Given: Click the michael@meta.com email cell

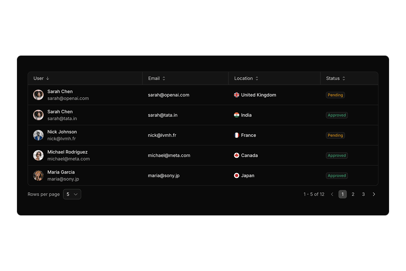Looking at the screenshot, I should pyautogui.click(x=169, y=155).
